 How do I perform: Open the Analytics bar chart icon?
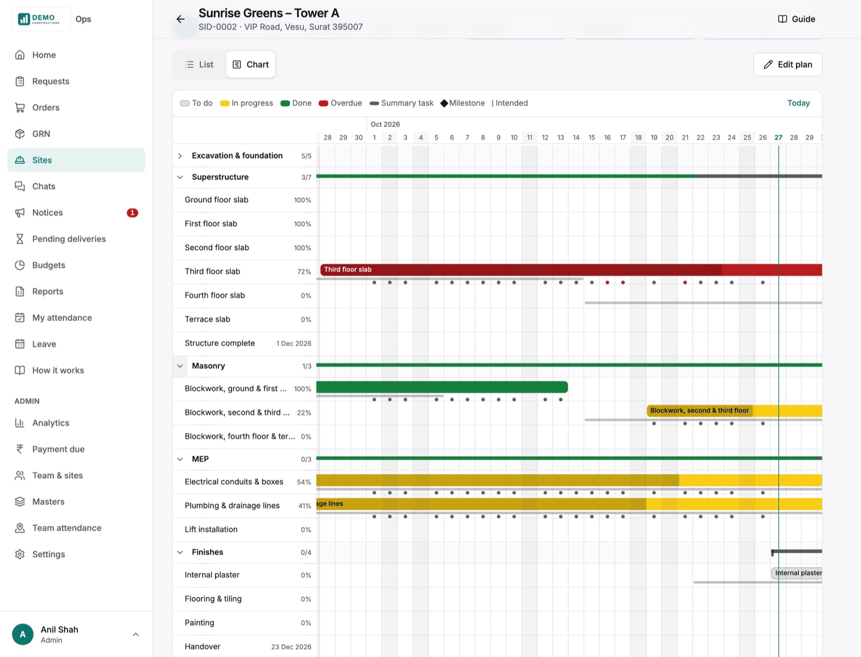[20, 423]
